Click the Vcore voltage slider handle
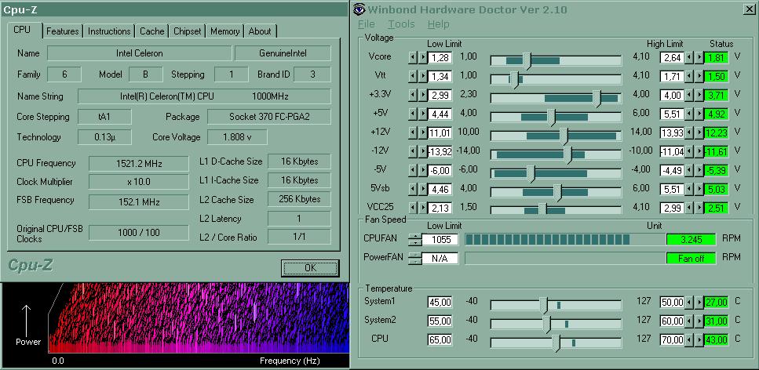This screenshot has height=370, width=759. [x=527, y=61]
